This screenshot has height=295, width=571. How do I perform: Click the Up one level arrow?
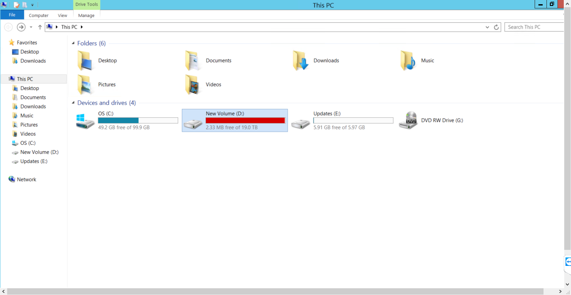tap(40, 27)
